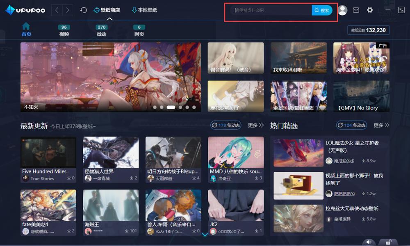Screen dimensions: 410x246
Task: Open the LOL魔法少女 星之守护者 thumbnail
Action: 298,153
